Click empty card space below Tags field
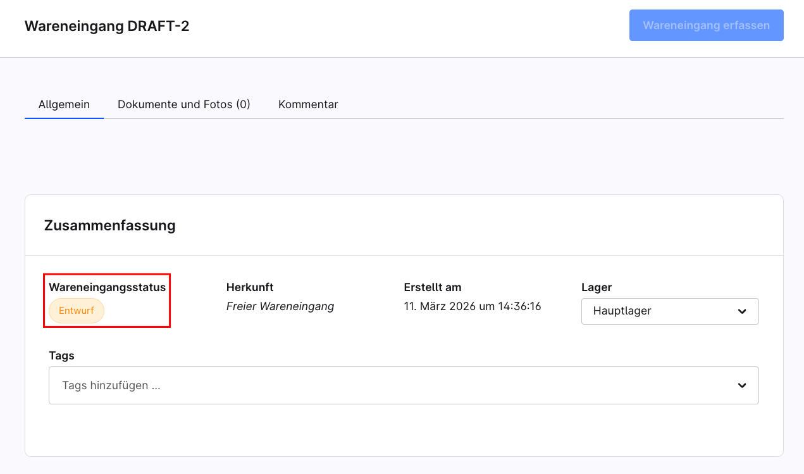This screenshot has height=474, width=804. (404, 430)
